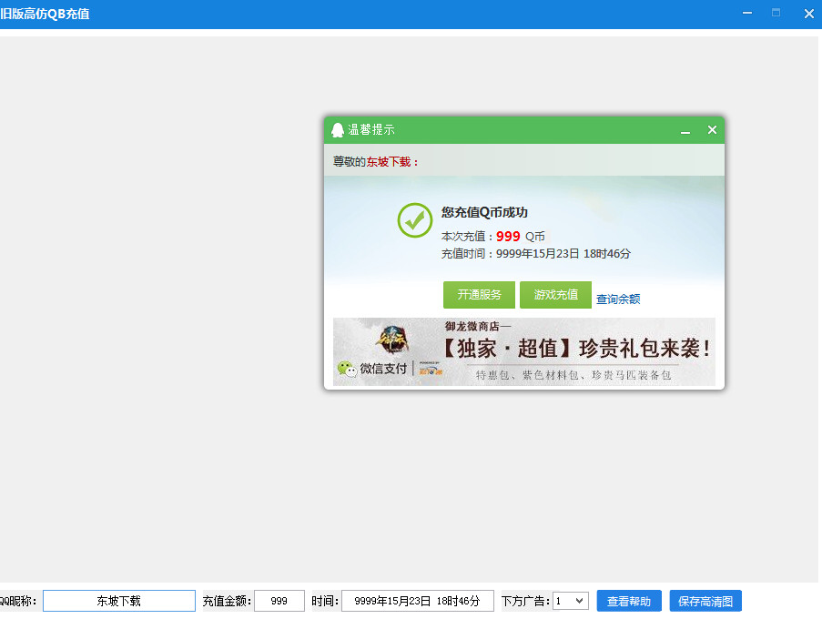Click the 充值时间 line in dialog
Image resolution: width=822 pixels, height=619 pixels.
coord(536,254)
